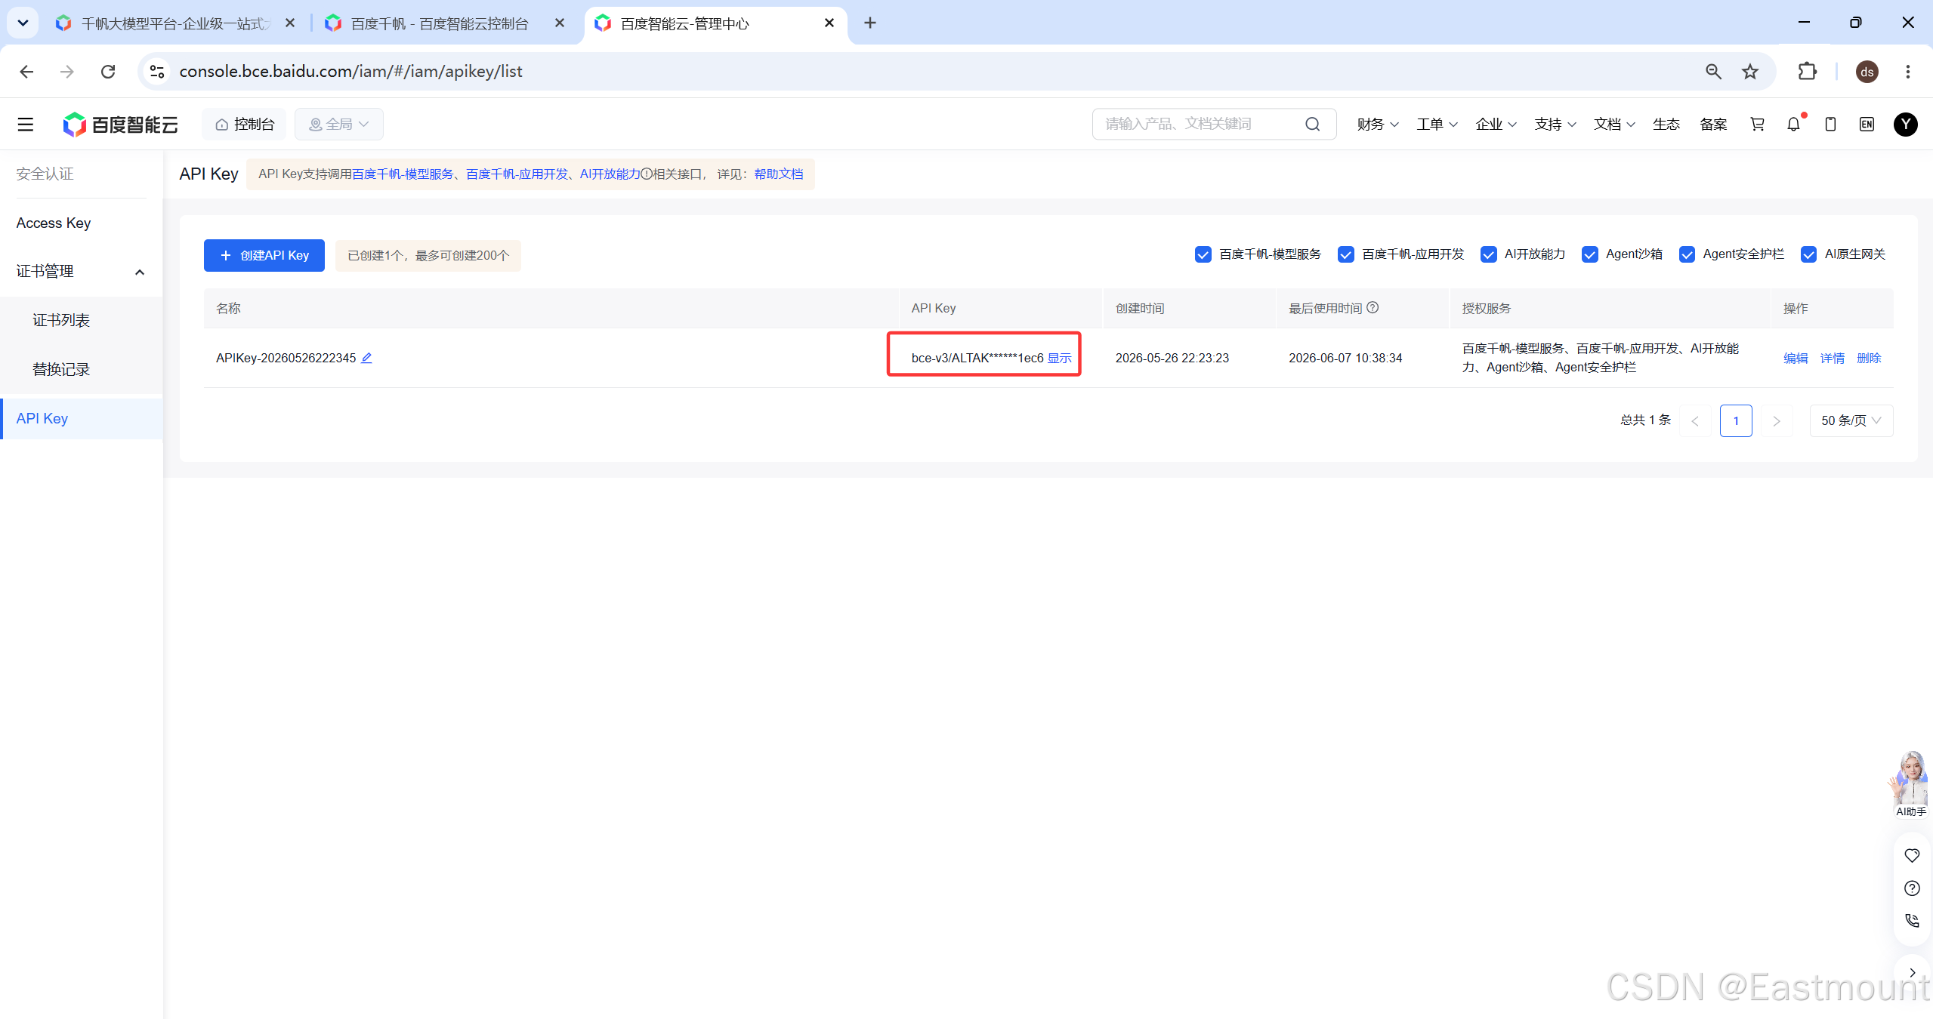Open 备案 in the top navigation
The image size is (1933, 1019).
click(1713, 125)
